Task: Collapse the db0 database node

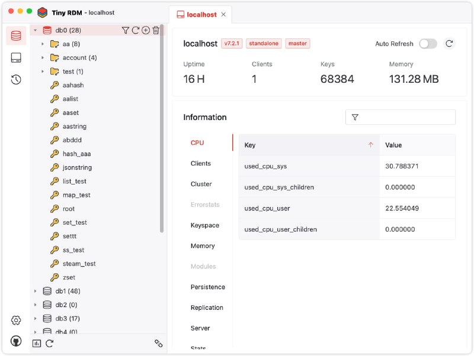Action: pos(34,30)
